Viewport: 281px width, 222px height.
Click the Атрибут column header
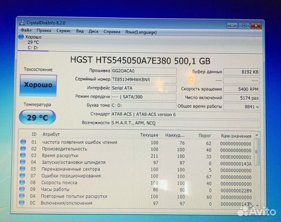point(51,134)
